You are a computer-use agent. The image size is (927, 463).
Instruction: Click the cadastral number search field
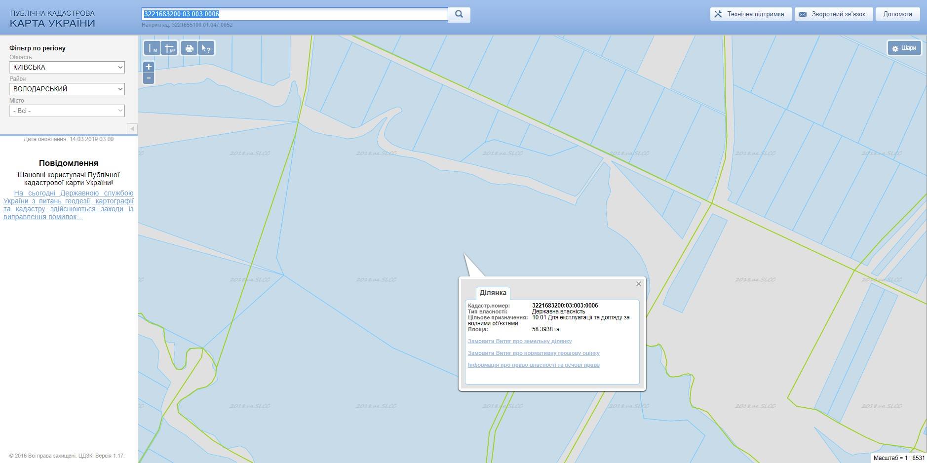click(x=295, y=14)
